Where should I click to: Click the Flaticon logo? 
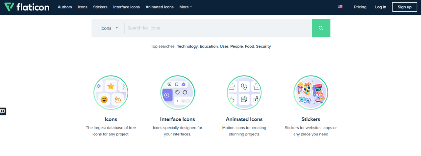click(x=27, y=7)
